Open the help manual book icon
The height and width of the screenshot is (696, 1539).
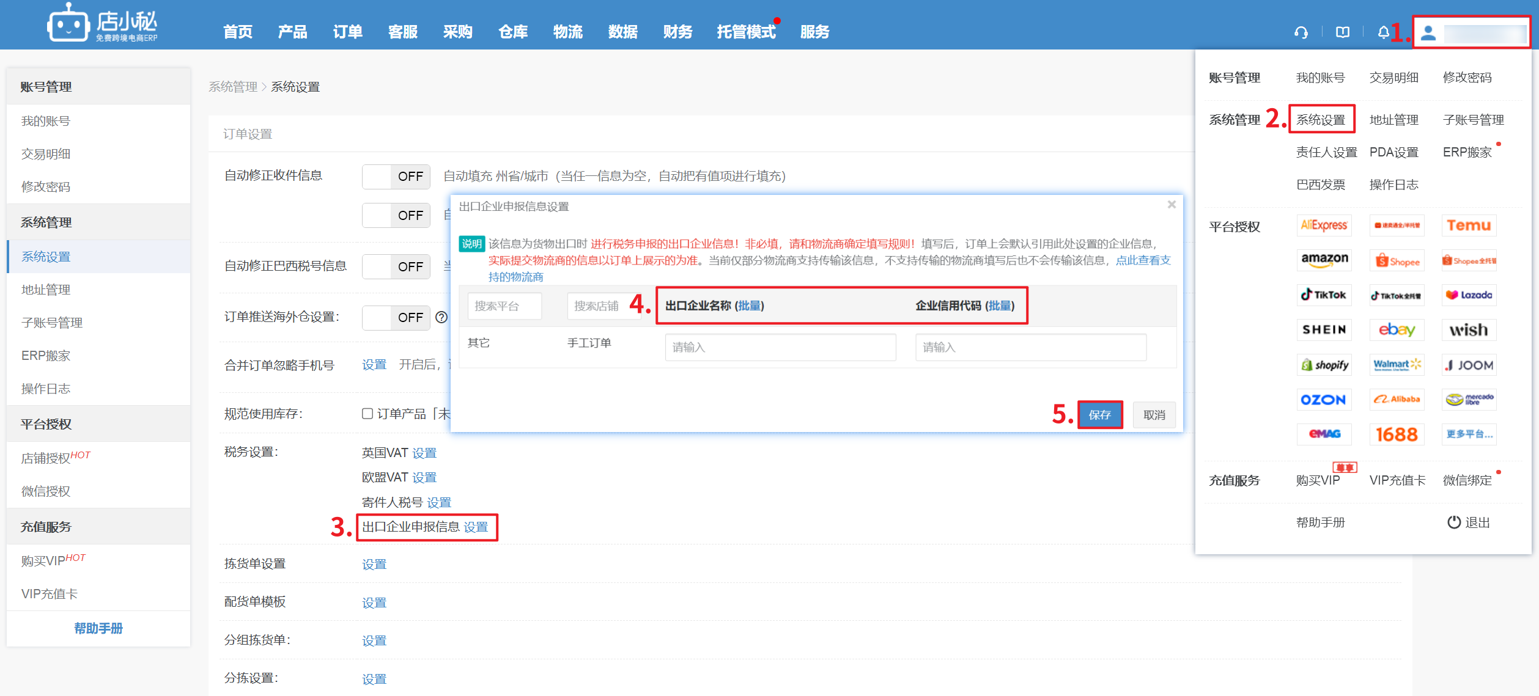click(1342, 32)
